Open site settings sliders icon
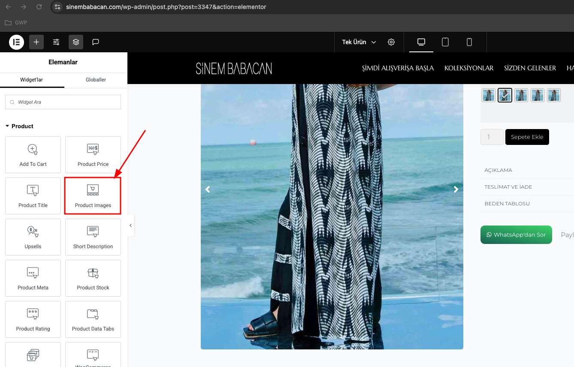The height and width of the screenshot is (367, 574). 56,42
